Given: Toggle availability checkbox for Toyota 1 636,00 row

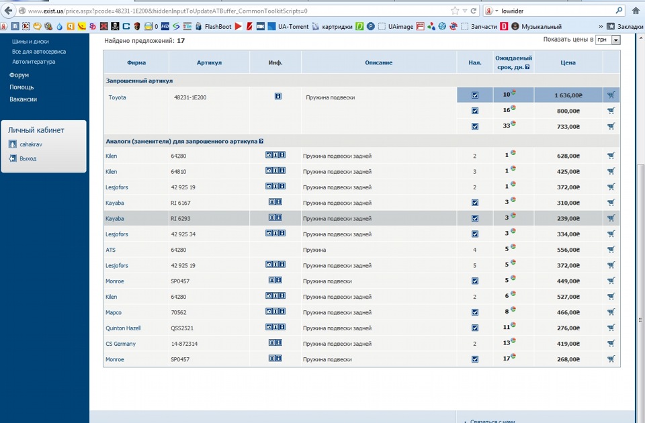Looking at the screenshot, I should (x=475, y=95).
